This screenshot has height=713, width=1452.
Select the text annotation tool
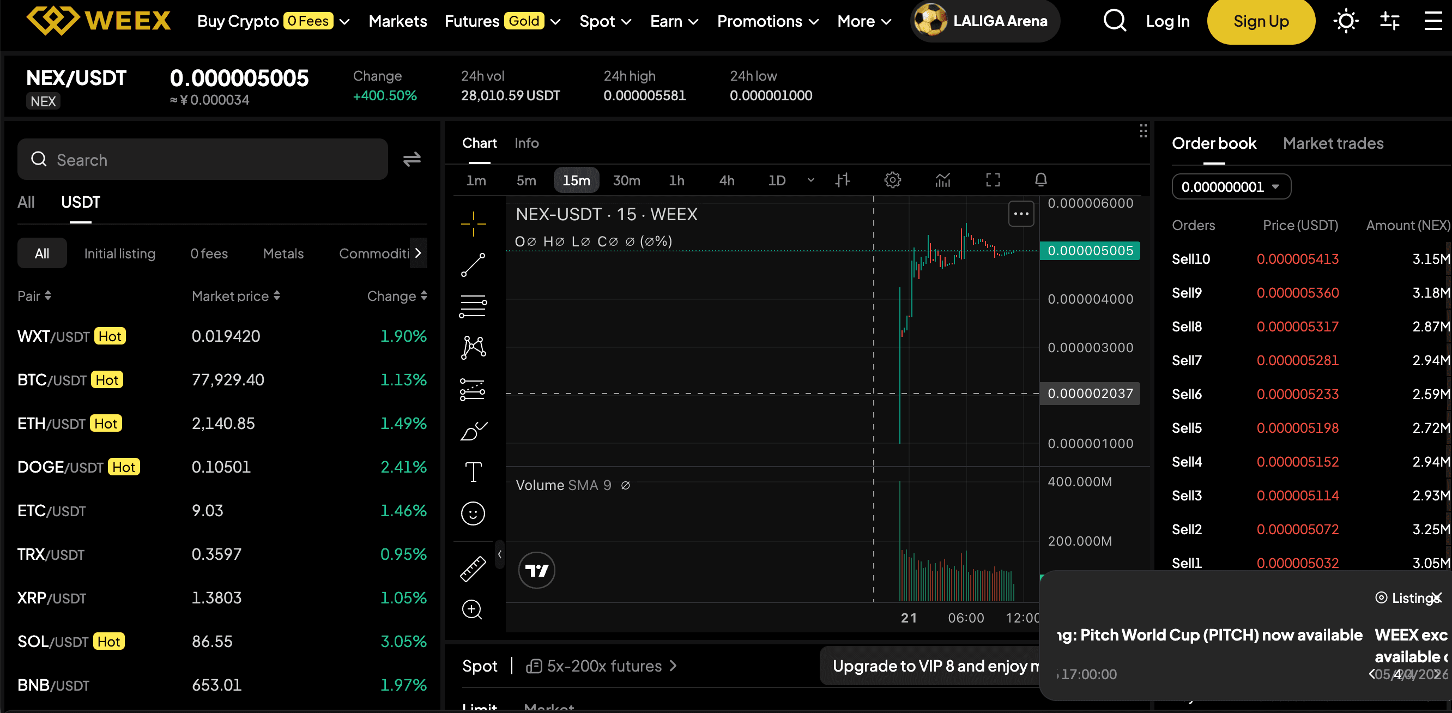click(473, 472)
